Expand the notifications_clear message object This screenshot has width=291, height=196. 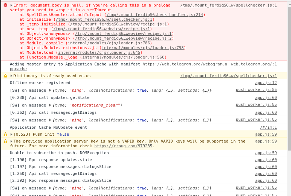click(x=50, y=105)
